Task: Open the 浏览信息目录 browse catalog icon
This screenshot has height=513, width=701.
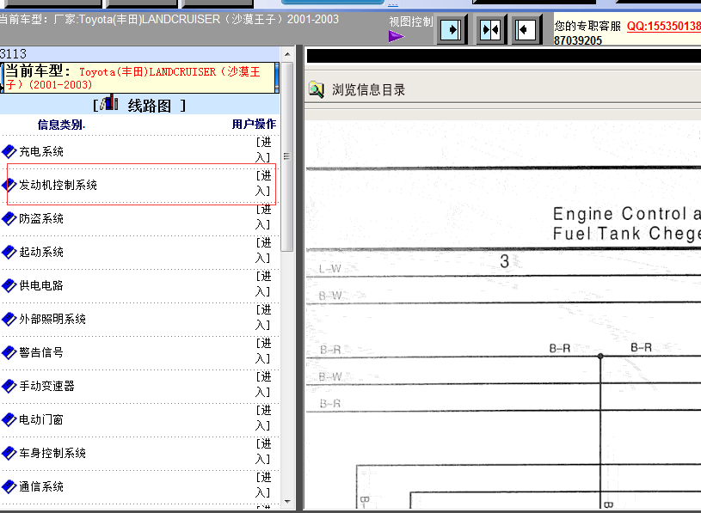Action: point(317,89)
